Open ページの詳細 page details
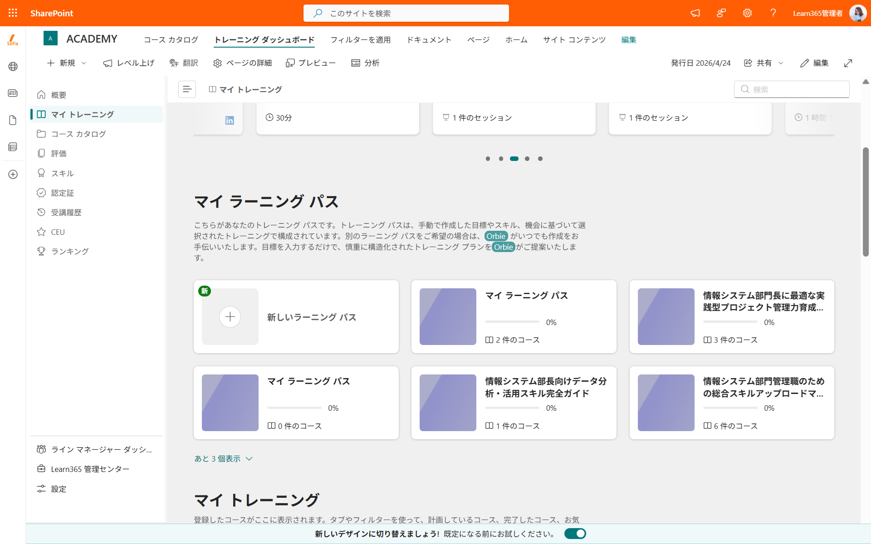 [242, 63]
